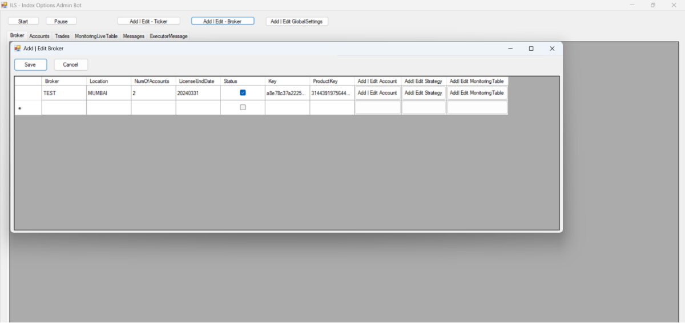Select the MUMBAI location cell

pyautogui.click(x=108, y=92)
